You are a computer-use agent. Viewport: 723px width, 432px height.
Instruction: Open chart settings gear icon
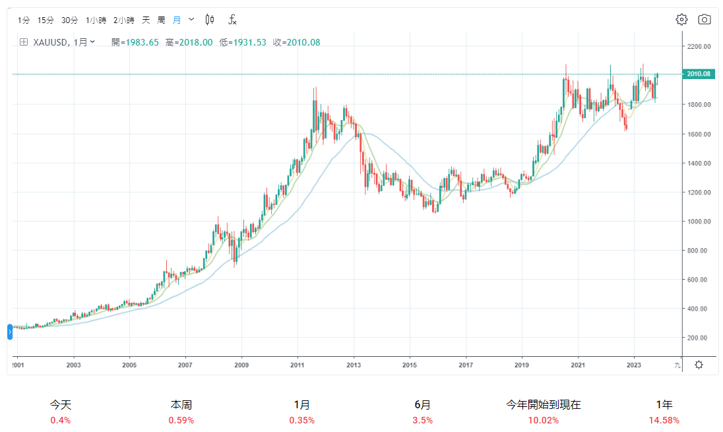tap(681, 19)
